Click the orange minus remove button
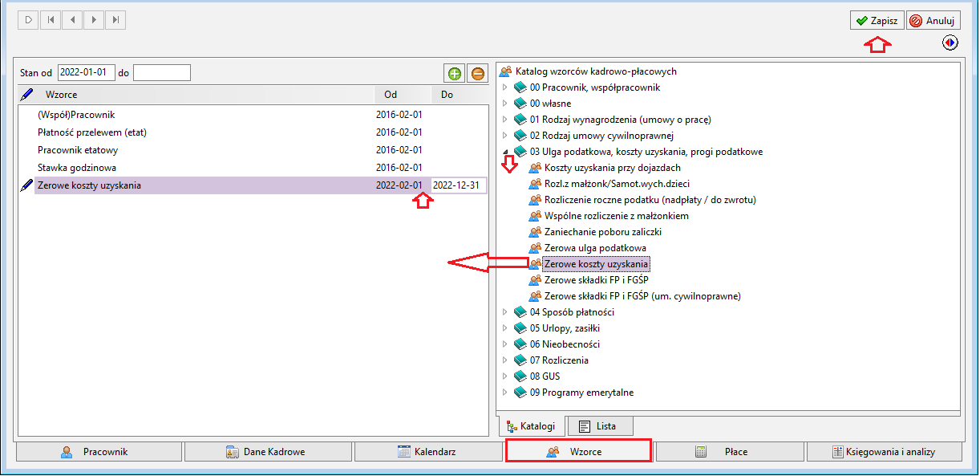This screenshot has height=476, width=980. (x=477, y=74)
